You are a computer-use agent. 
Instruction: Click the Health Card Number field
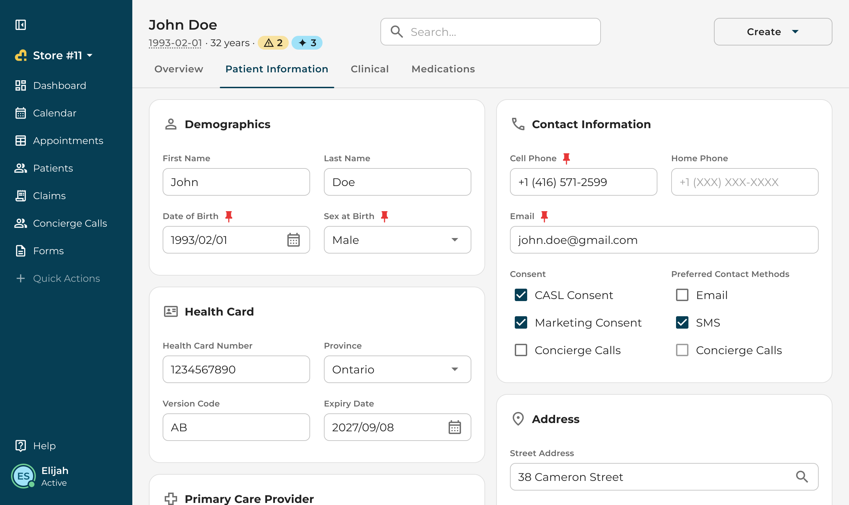(236, 369)
